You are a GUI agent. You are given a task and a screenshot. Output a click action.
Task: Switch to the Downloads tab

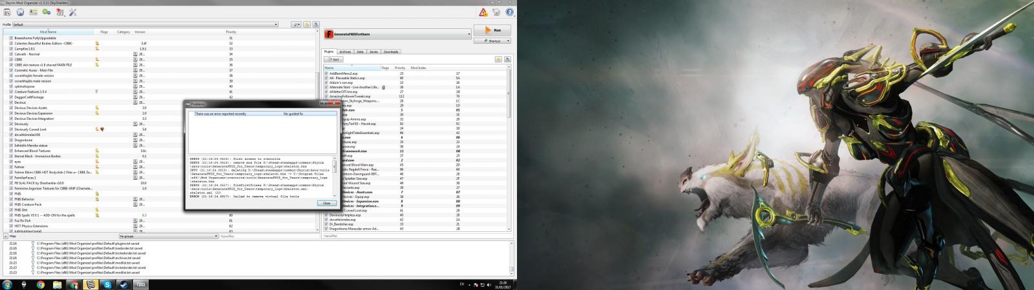pyautogui.click(x=391, y=52)
